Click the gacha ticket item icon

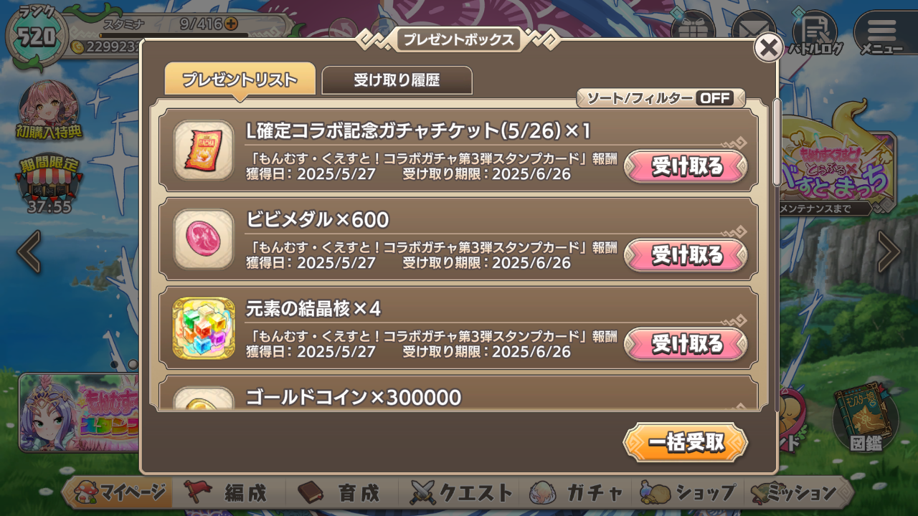[204, 150]
